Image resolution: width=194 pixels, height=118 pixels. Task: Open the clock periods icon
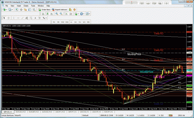tap(81, 14)
